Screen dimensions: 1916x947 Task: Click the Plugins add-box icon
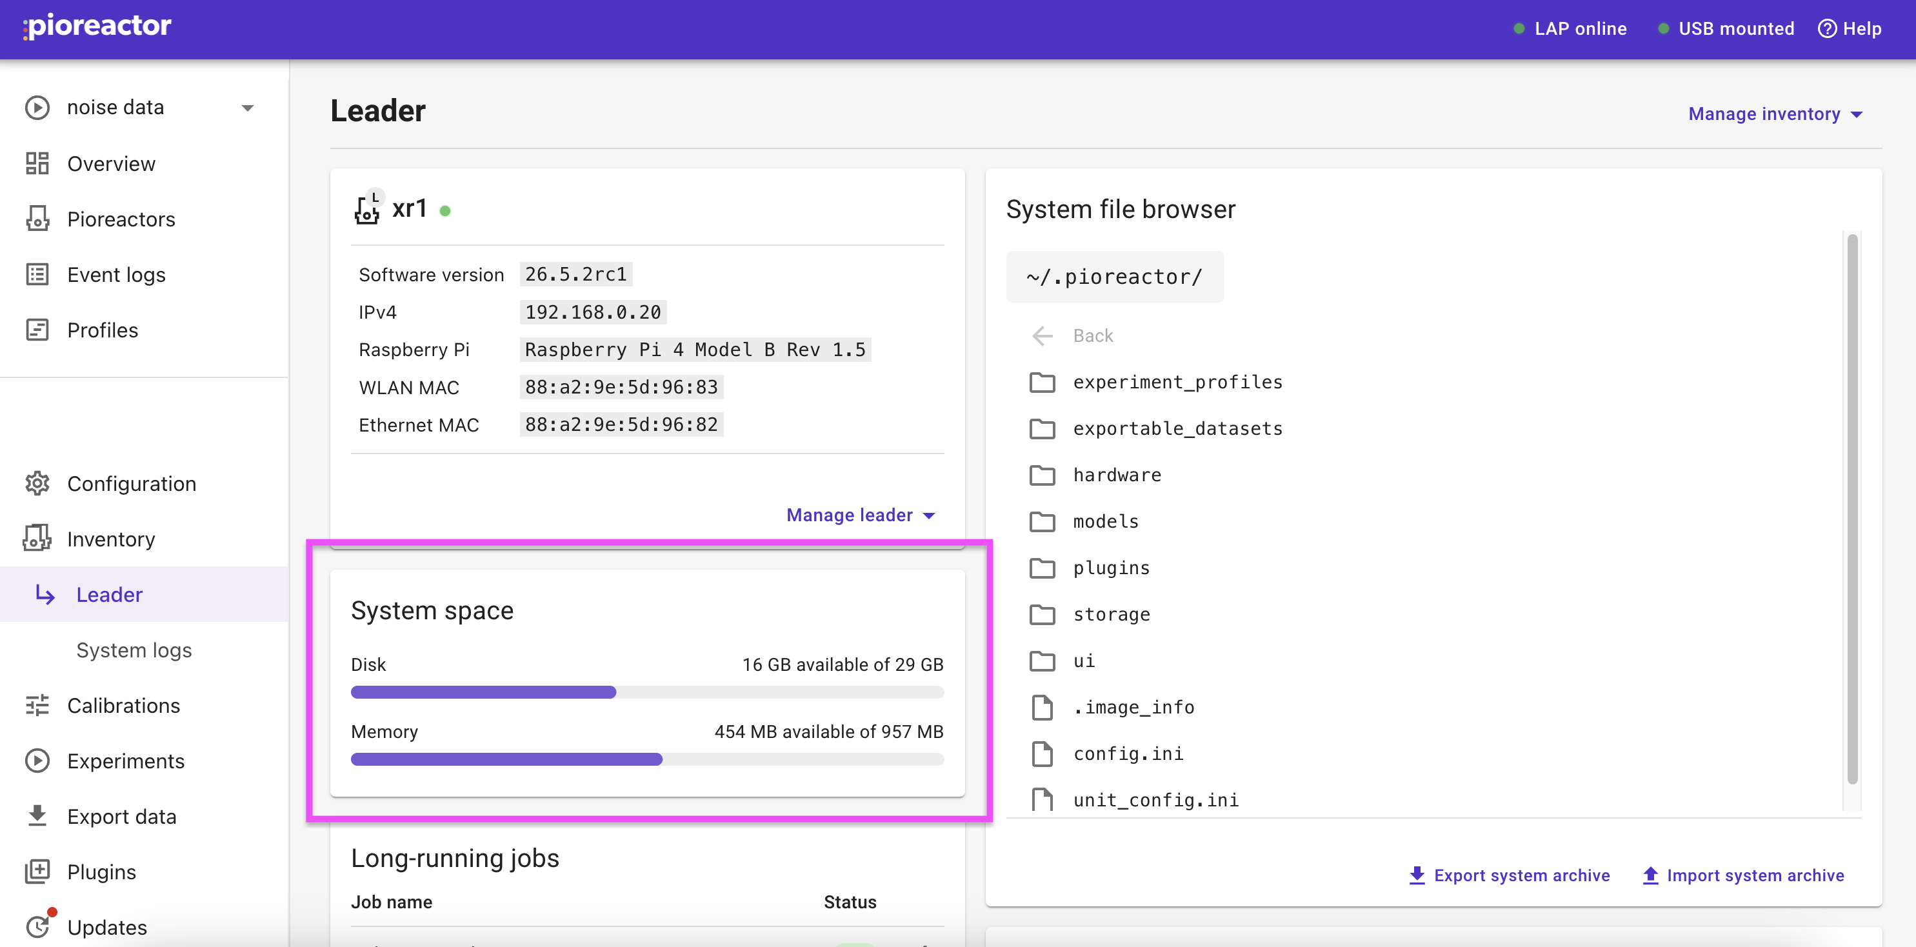pos(37,872)
